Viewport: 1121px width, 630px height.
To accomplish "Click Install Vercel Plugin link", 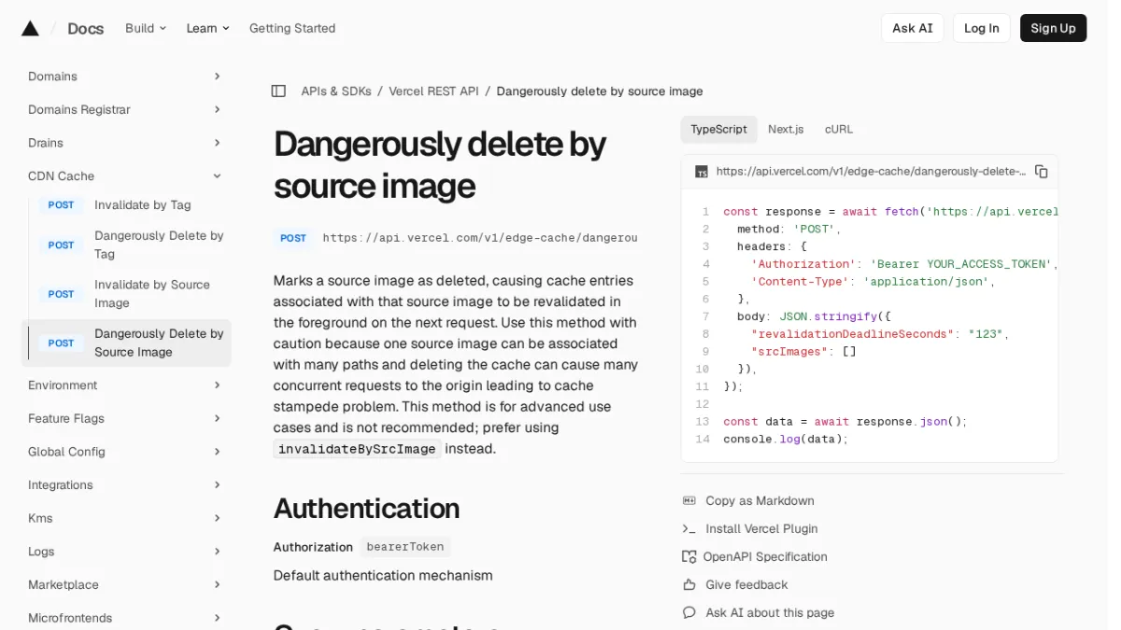I will (761, 529).
